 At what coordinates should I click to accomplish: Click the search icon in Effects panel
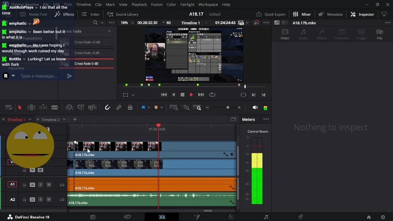tap(95, 23)
